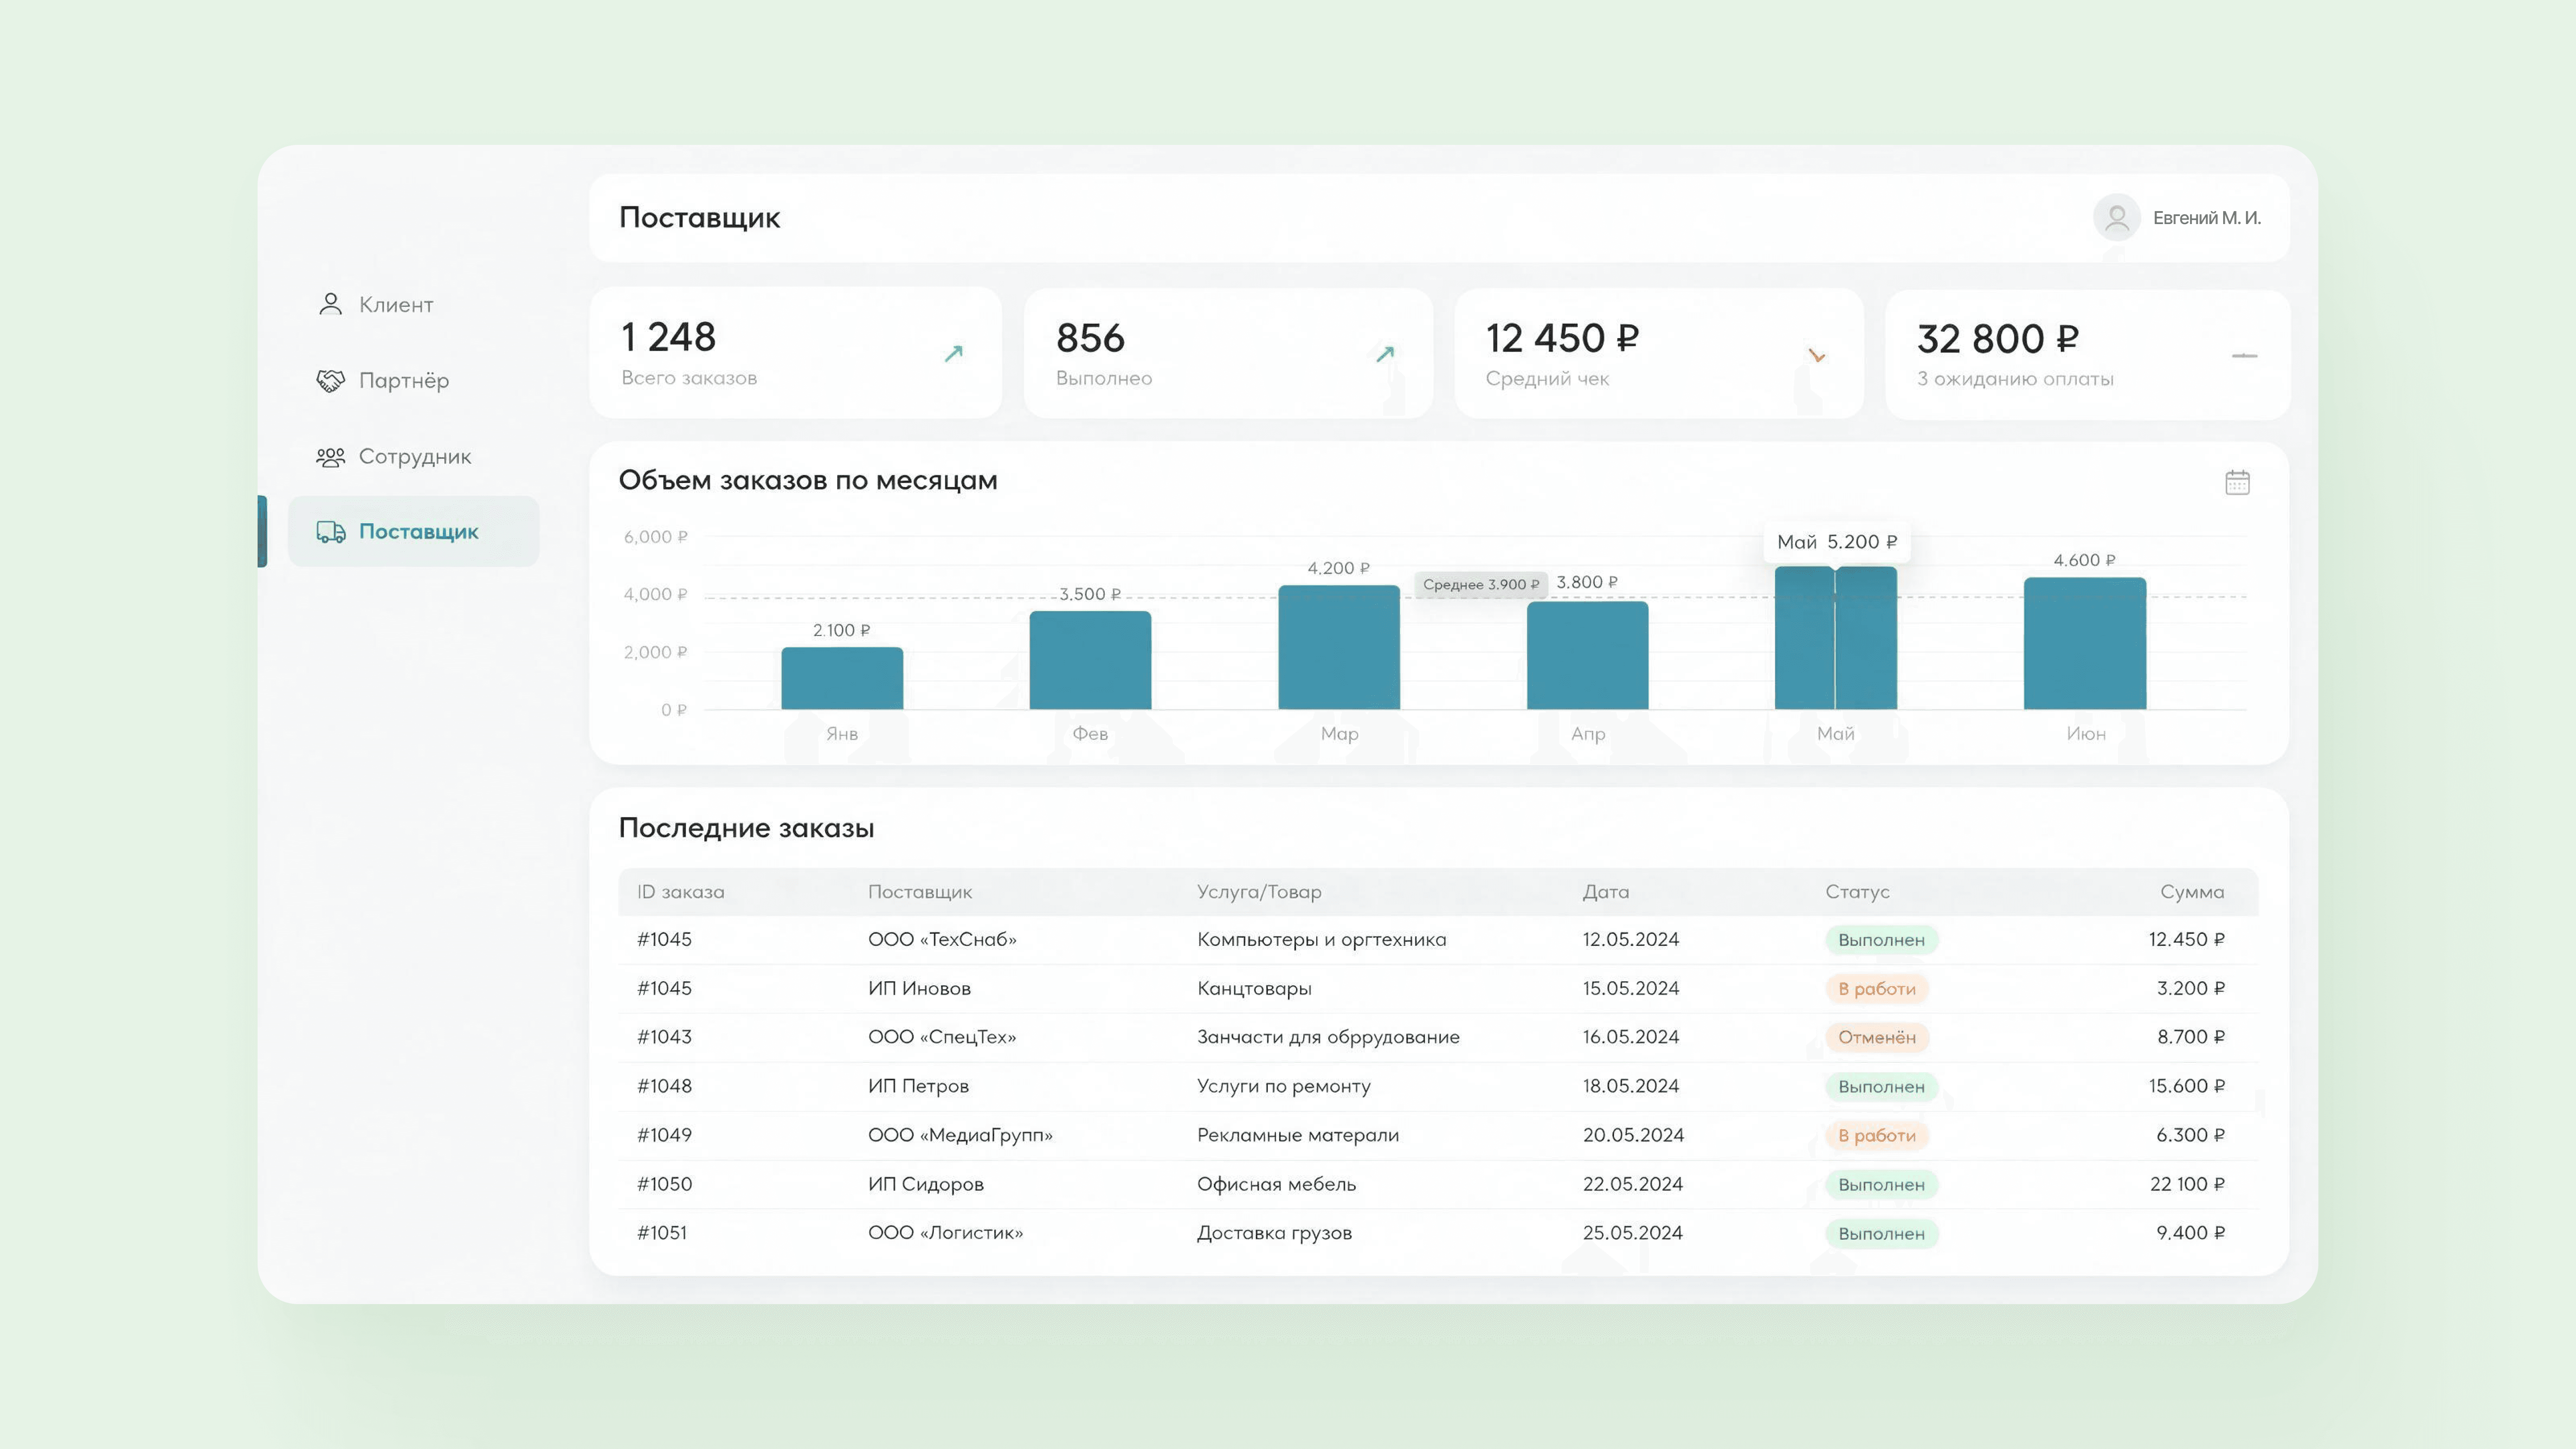This screenshot has height=1449, width=2576.
Task: Select the Май bar in the chart
Action: click(1836, 638)
